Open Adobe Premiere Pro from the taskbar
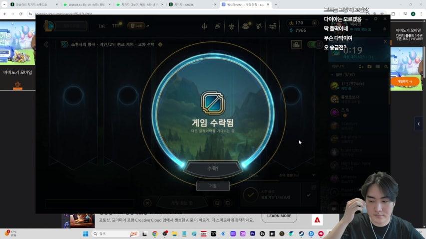The height and width of the screenshot is (239, 426). 252,234
